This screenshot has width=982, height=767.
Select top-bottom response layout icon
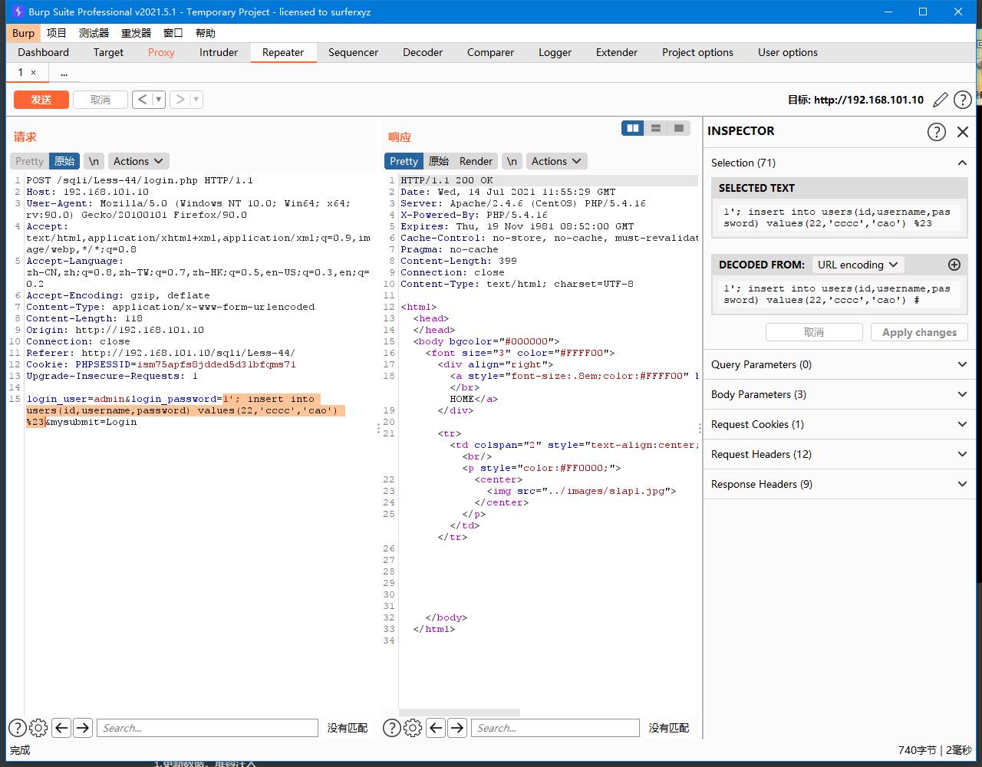(x=656, y=128)
